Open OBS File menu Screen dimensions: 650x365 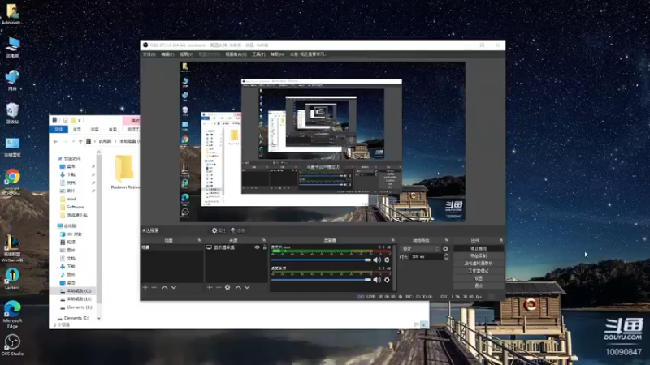pyautogui.click(x=149, y=54)
